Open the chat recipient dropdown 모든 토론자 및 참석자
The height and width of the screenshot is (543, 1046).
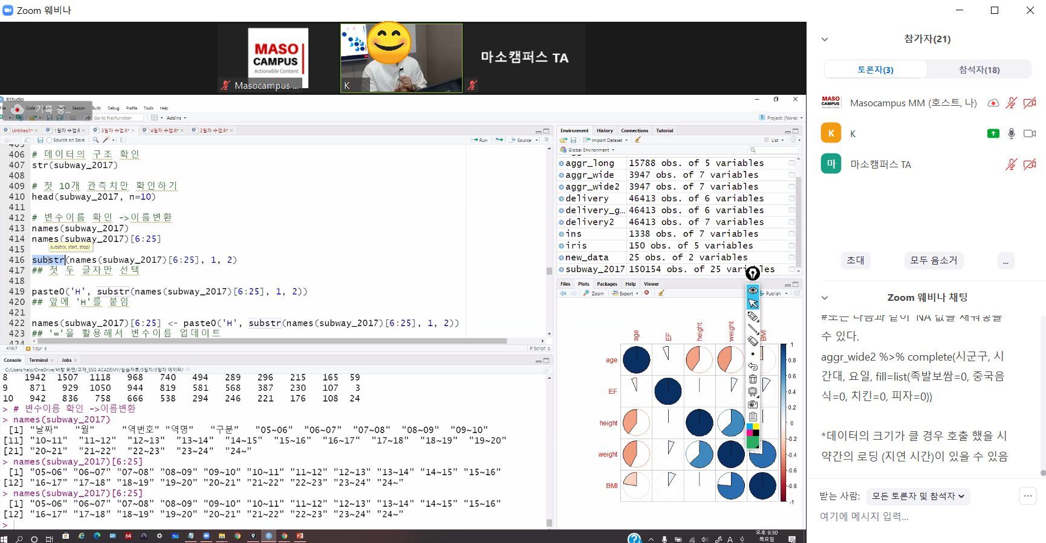[918, 496]
